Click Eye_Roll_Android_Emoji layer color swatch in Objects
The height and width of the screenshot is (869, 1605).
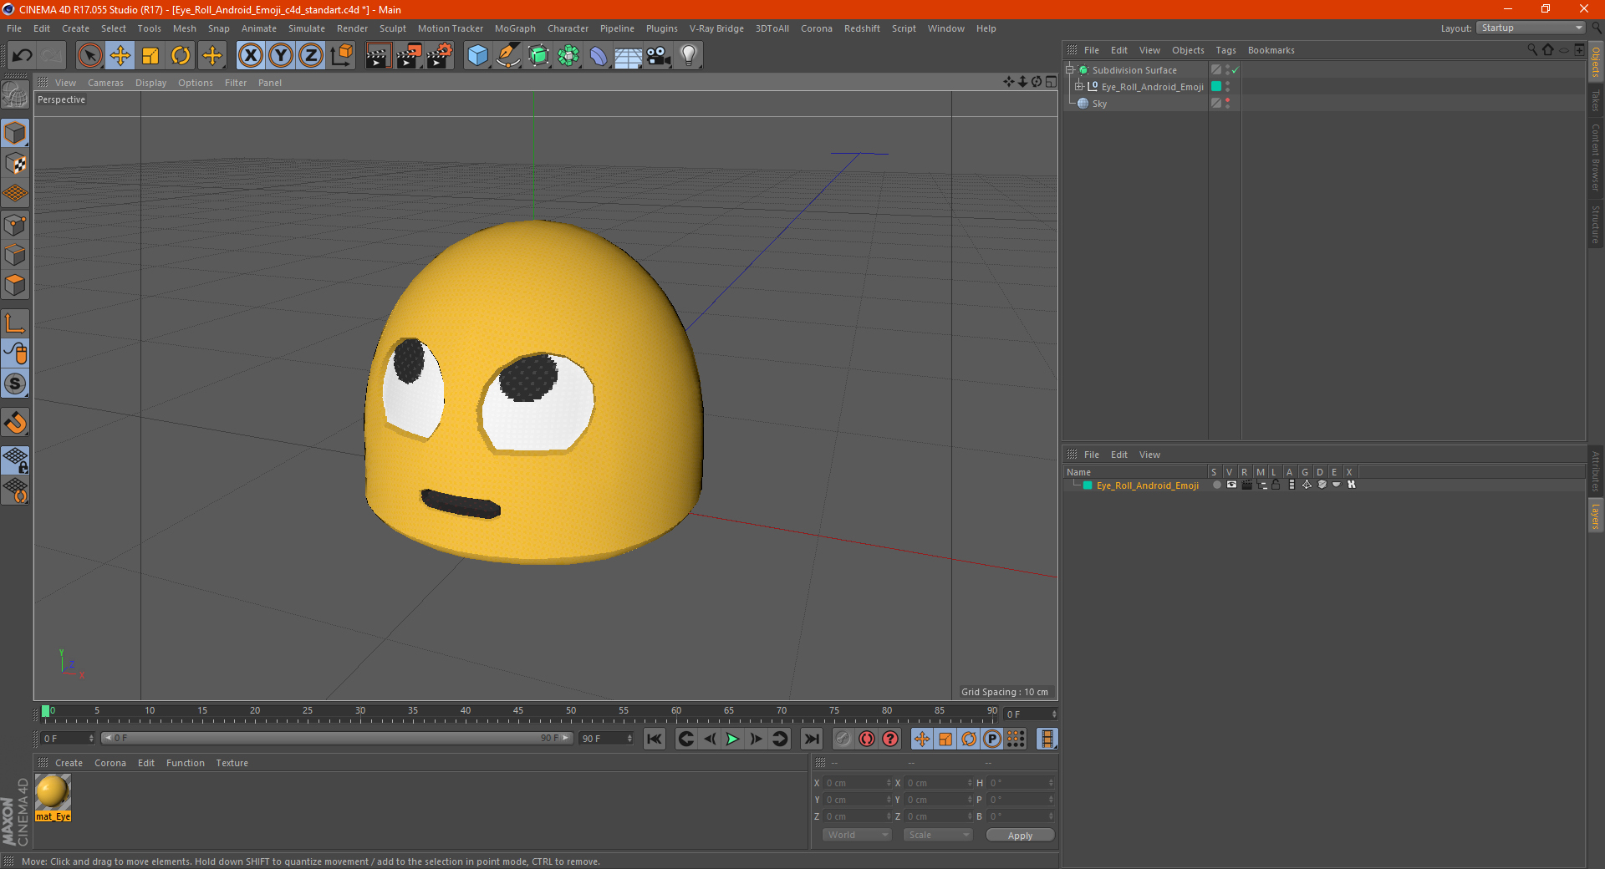pos(1216,86)
